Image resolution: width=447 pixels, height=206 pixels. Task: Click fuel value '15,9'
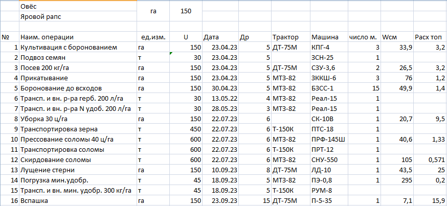click(430, 201)
